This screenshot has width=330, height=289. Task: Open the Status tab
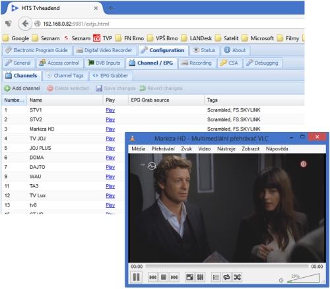coord(205,50)
